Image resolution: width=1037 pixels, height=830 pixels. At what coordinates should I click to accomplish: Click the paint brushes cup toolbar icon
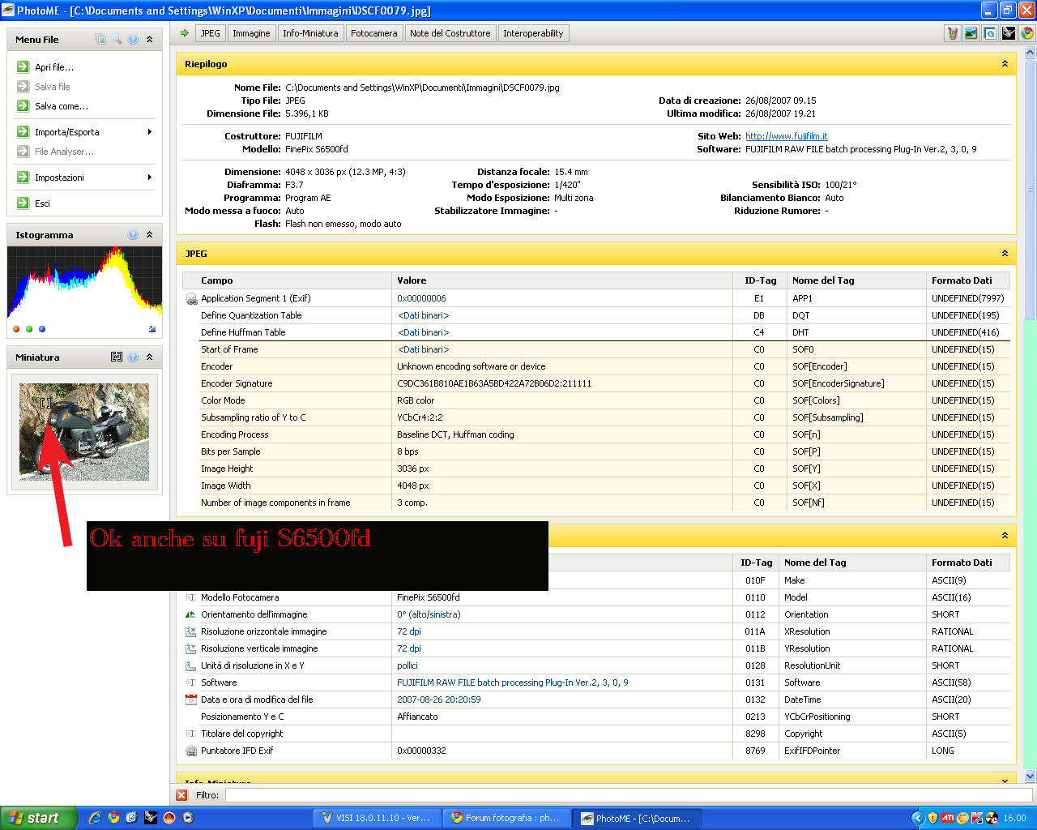[x=953, y=33]
